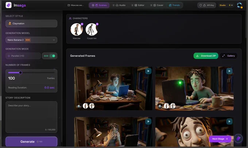Screen dimensions: 248x148
Task: Click the Generate button
Action: (31, 141)
